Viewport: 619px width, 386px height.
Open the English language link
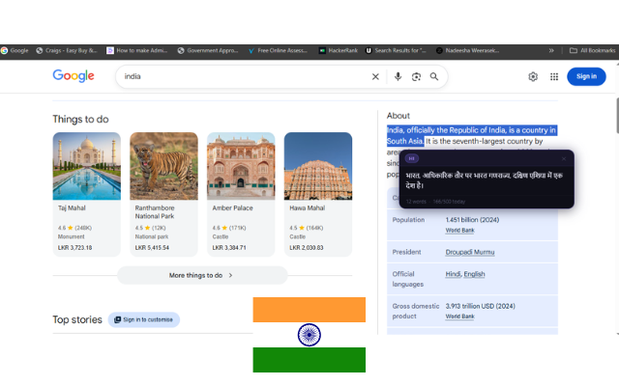pos(474,274)
